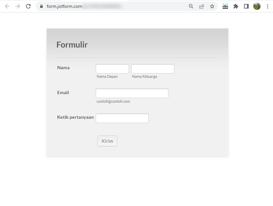The width and height of the screenshot is (273, 206).
Task: Click the Email field label
Action: [x=63, y=93]
